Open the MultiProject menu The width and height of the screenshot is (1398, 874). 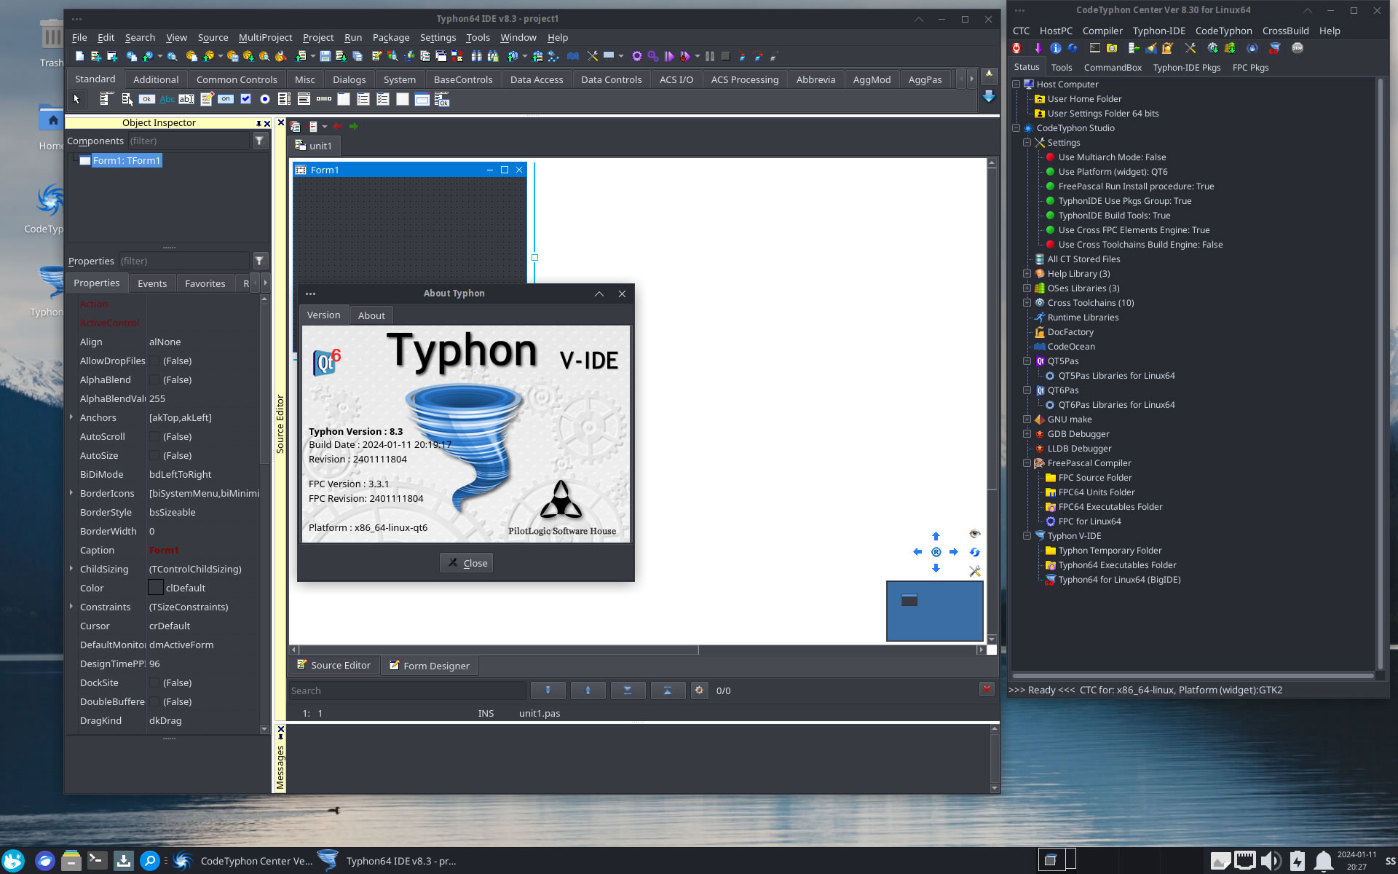(265, 37)
